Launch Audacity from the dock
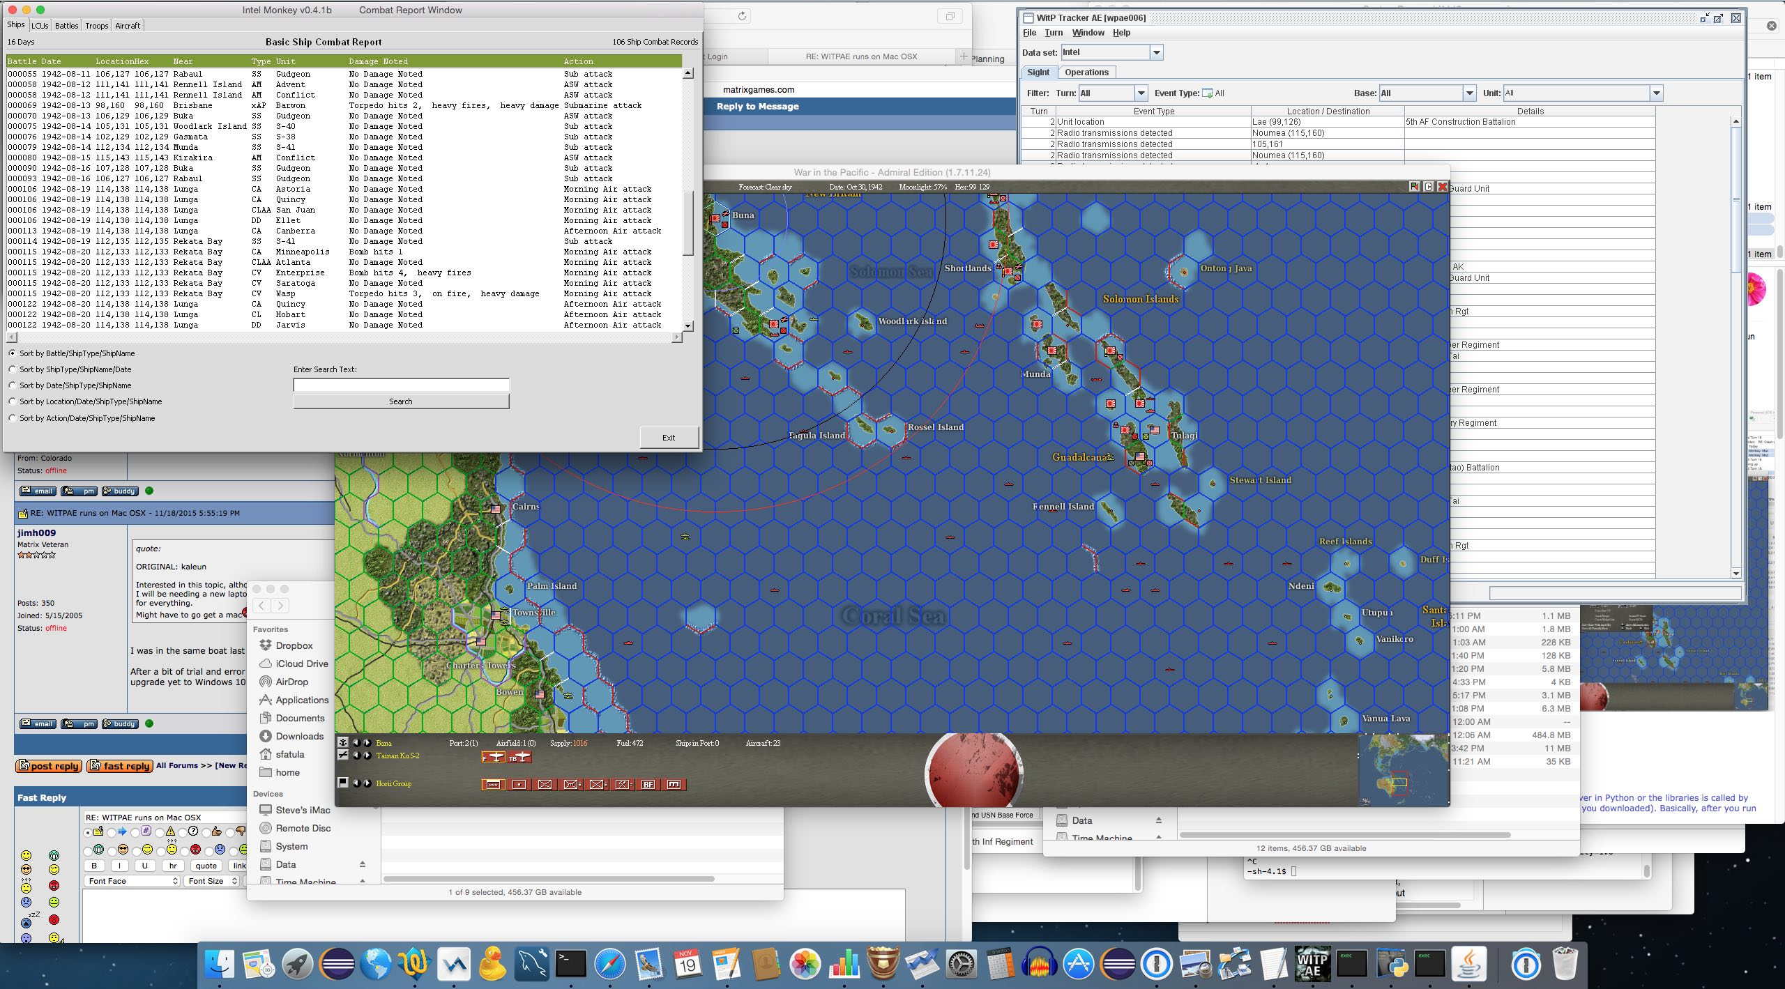This screenshot has height=989, width=1785. tap(1039, 964)
